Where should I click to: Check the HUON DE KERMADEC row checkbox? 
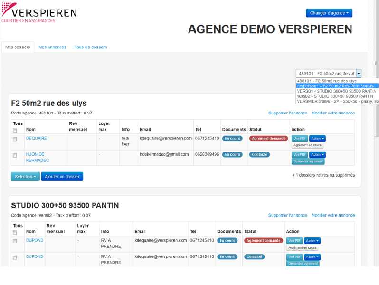pyautogui.click(x=15, y=155)
